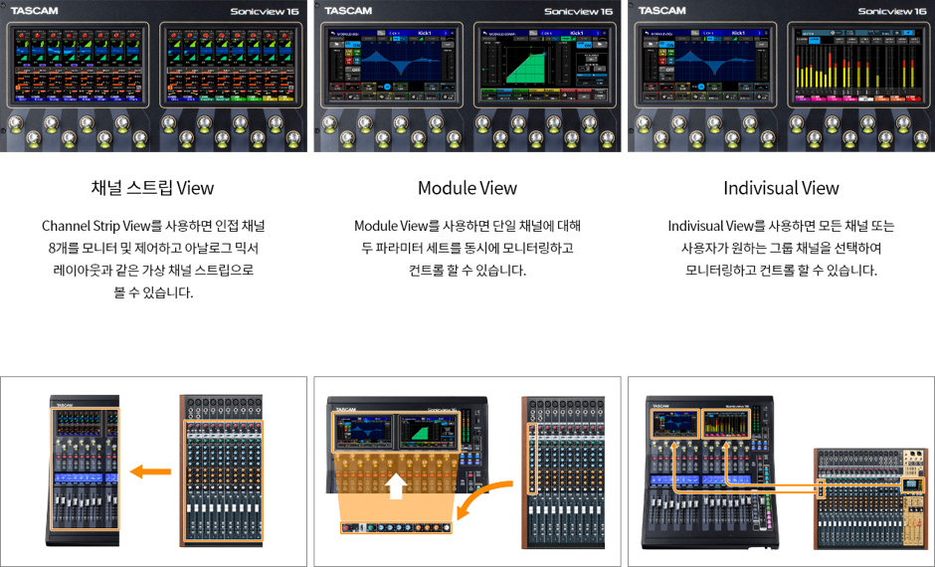This screenshot has width=935, height=567.
Task: Open the analog mixer thumbnail in the Indivisual View diagram
Action: coord(870,498)
